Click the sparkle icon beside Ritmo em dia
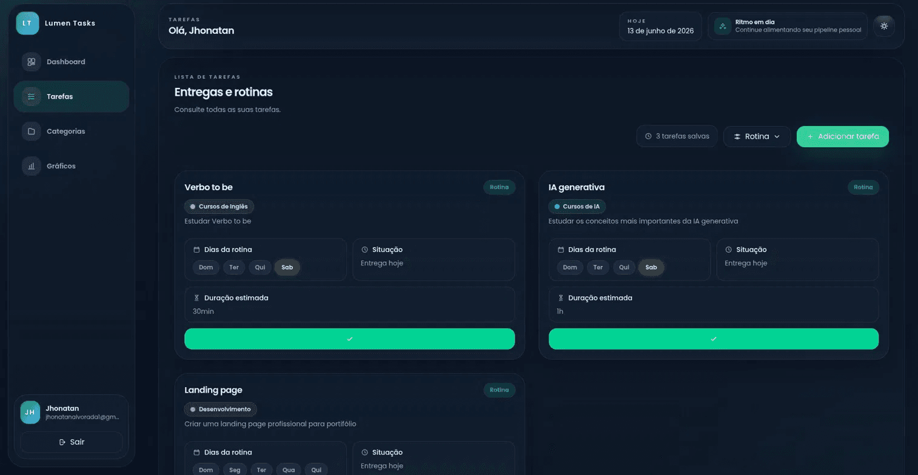918x475 pixels. 722,26
